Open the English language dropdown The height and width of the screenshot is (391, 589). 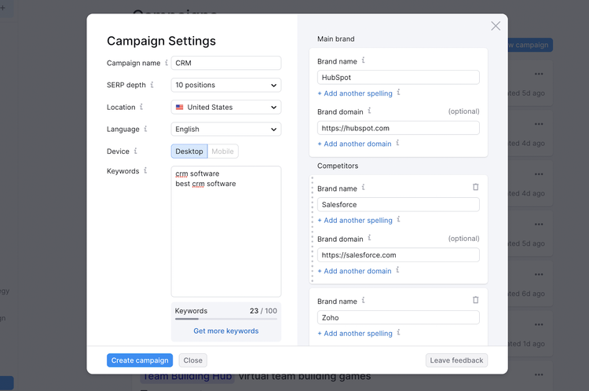[x=226, y=130]
